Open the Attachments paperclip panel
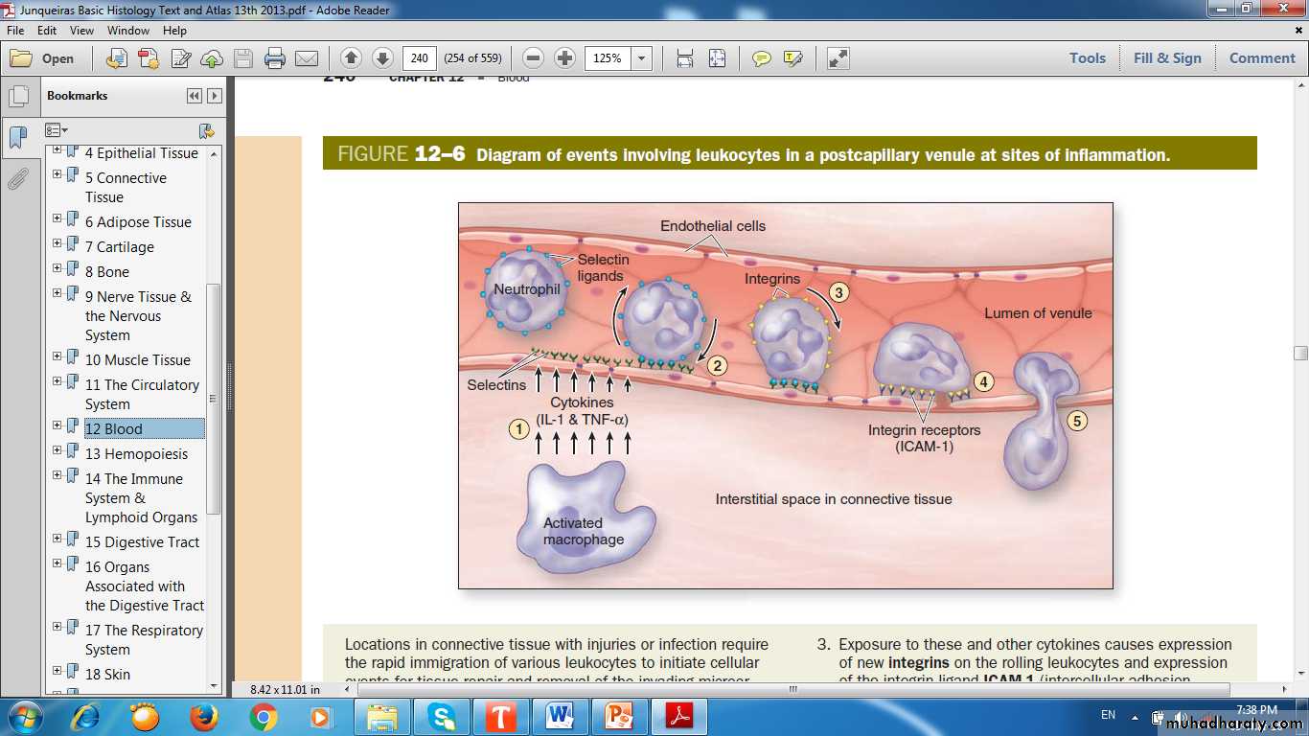 17,179
